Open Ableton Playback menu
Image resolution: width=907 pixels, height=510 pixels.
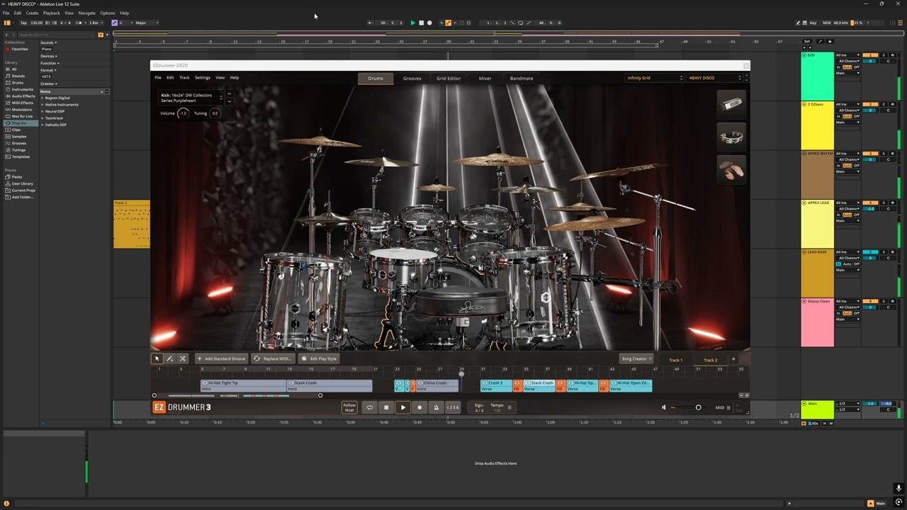click(x=51, y=13)
